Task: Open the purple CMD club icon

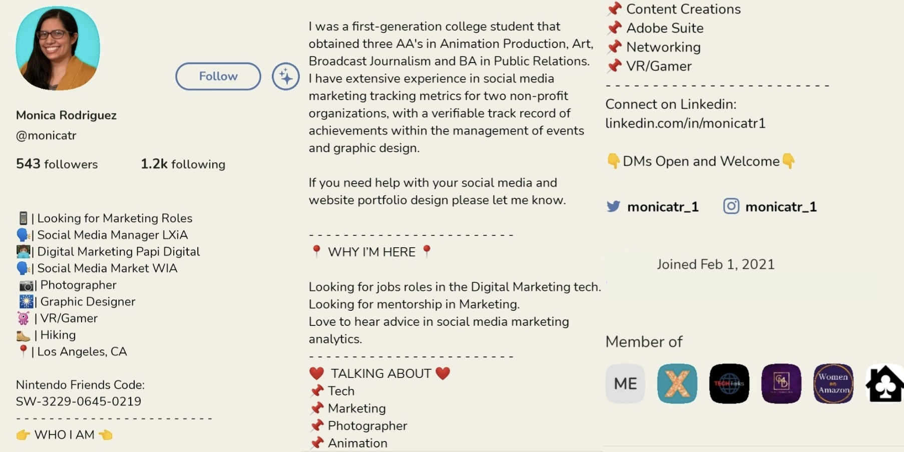Action: [x=781, y=383]
